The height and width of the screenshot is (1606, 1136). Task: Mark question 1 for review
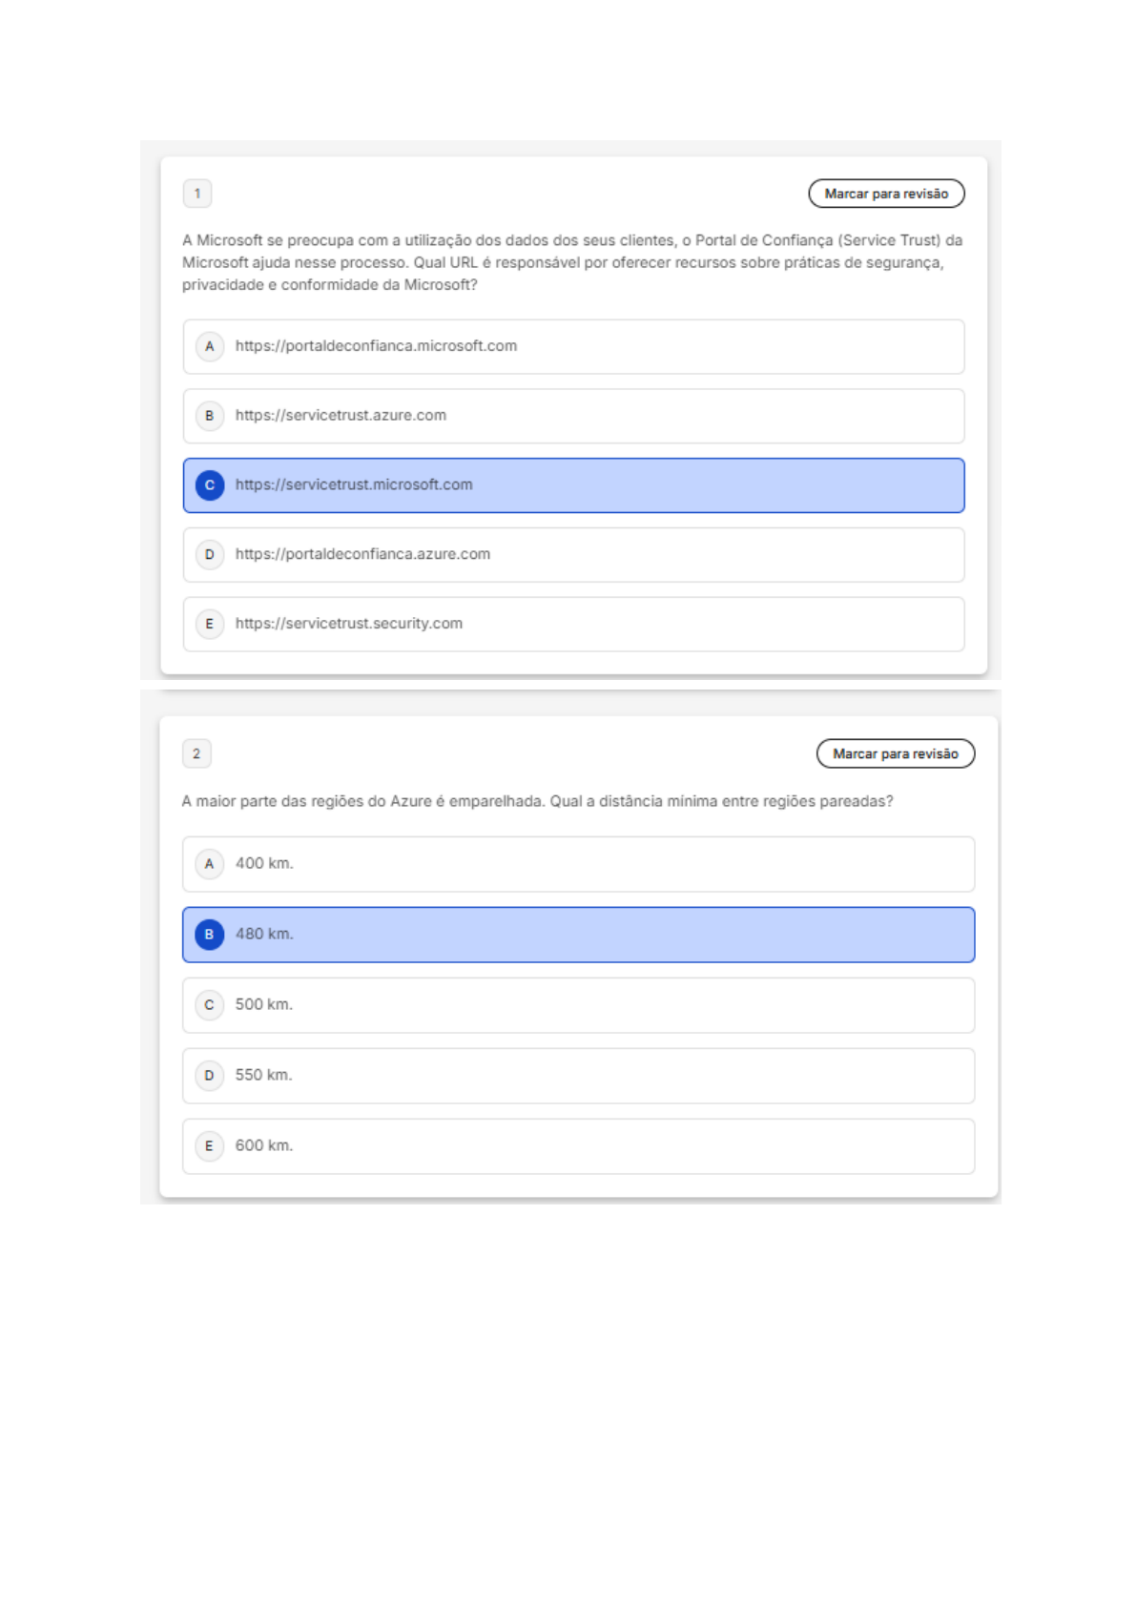(886, 194)
